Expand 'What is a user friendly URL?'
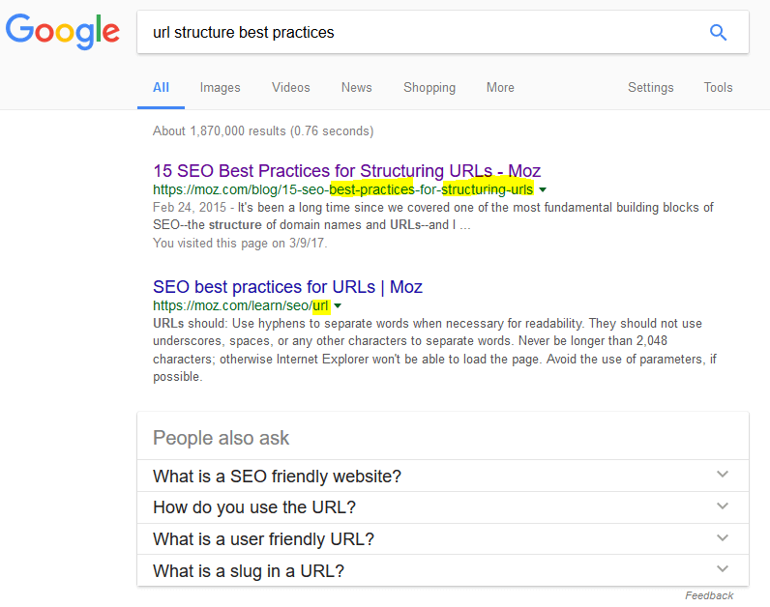 coord(443,538)
